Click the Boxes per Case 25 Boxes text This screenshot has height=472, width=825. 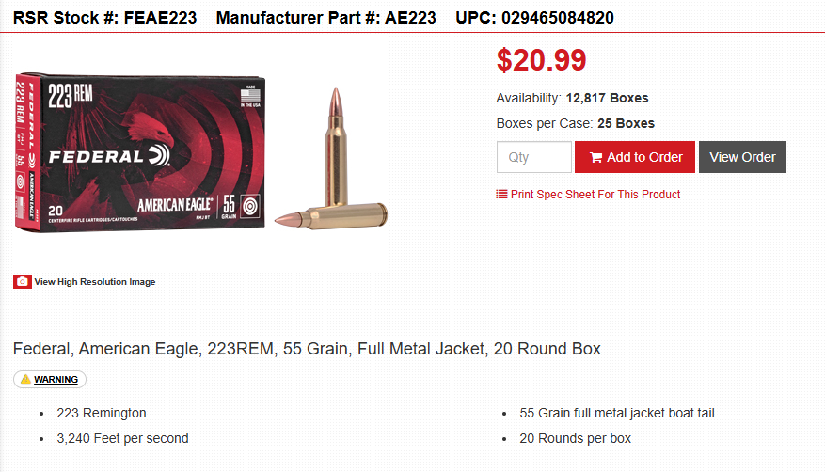(x=575, y=123)
